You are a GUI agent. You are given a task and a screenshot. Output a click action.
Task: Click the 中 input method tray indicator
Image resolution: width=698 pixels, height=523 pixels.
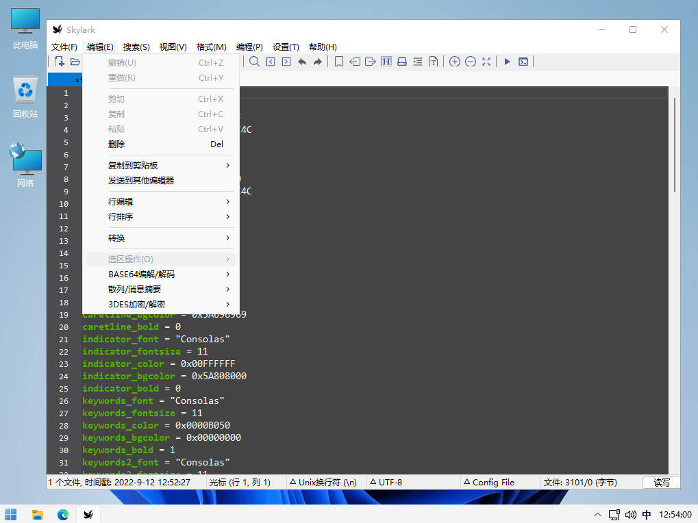coord(647,515)
